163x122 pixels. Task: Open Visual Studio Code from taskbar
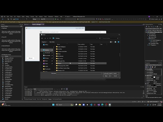pyautogui.click(x=91, y=105)
